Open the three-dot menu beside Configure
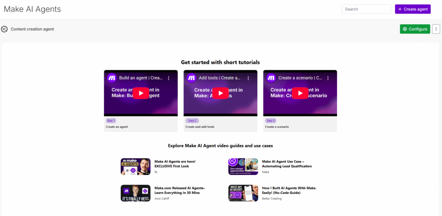442x216 pixels. click(x=436, y=29)
